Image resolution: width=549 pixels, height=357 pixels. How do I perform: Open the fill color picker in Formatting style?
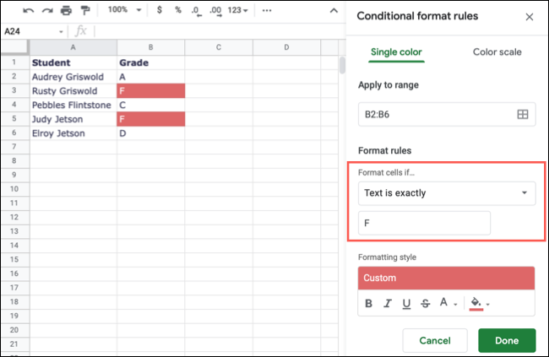478,304
